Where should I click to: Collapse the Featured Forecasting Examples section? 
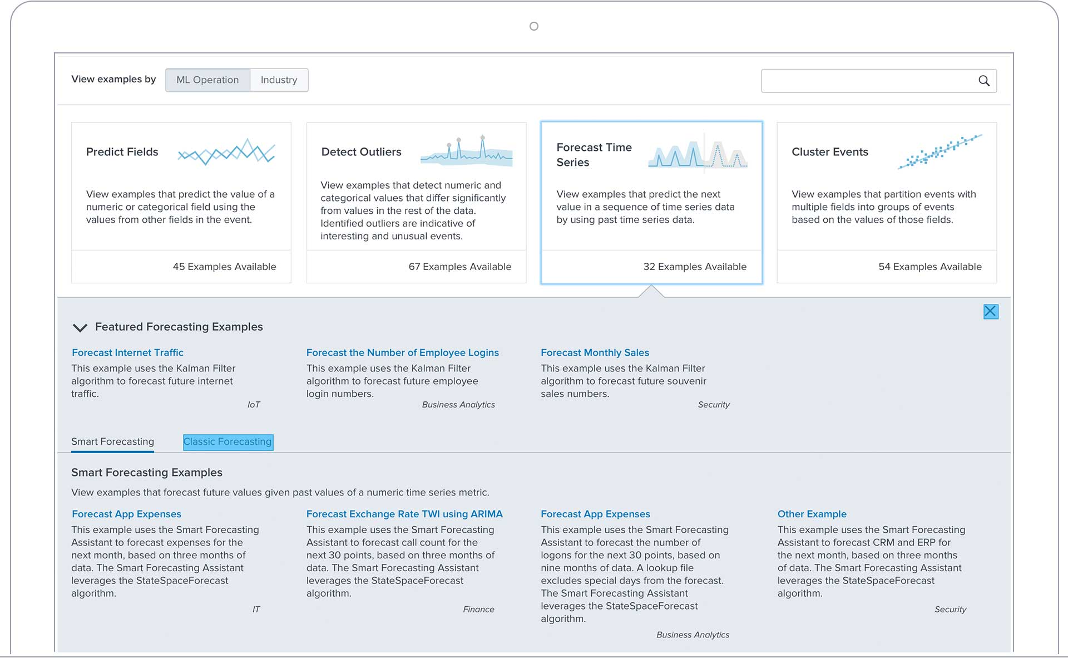click(80, 328)
